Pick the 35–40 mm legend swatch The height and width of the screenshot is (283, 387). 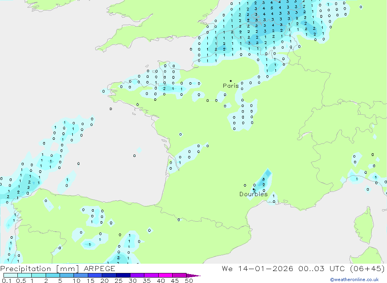click(x=151, y=275)
